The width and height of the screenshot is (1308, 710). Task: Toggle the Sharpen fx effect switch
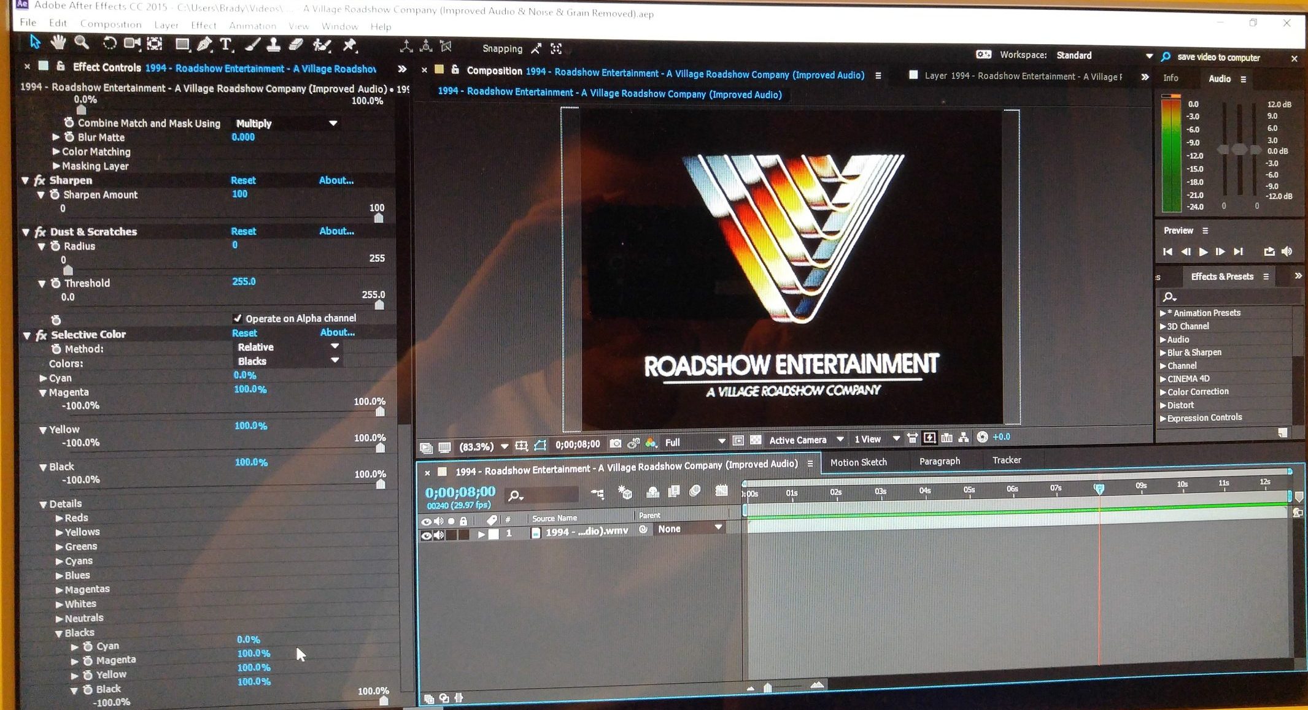pos(40,180)
